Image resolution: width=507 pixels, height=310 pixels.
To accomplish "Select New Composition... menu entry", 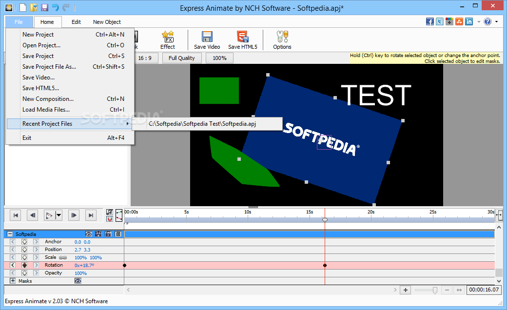I will (x=71, y=99).
